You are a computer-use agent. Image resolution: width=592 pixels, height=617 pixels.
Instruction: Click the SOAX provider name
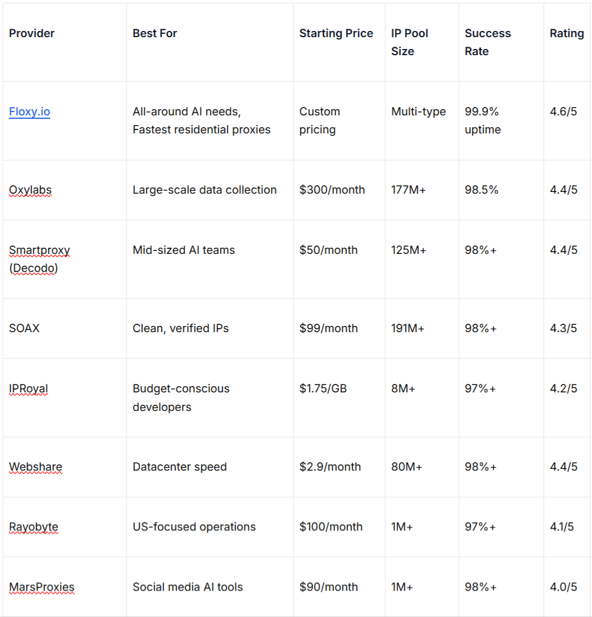pyautogui.click(x=24, y=328)
